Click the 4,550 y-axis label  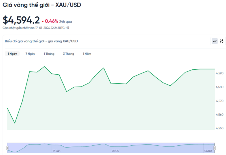click(220, 128)
